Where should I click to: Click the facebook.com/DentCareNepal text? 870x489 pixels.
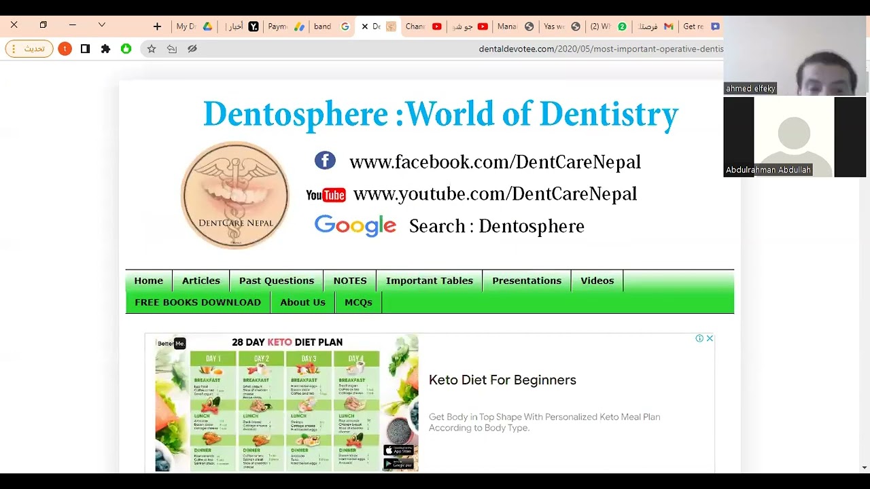pyautogui.click(x=495, y=162)
